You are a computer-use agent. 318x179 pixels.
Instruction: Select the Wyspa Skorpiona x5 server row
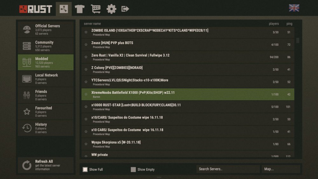click(x=188, y=144)
